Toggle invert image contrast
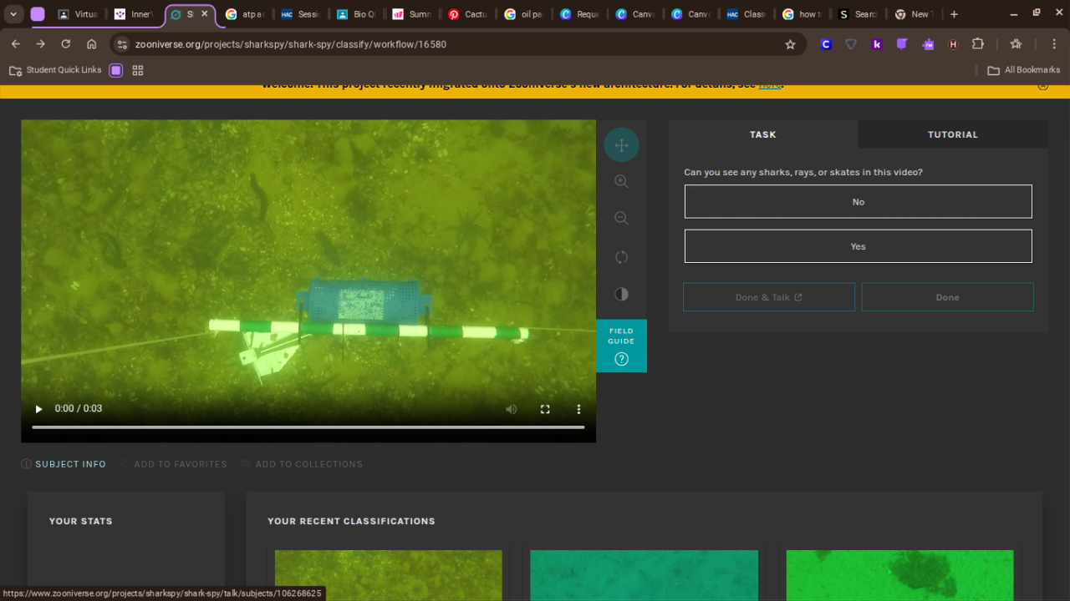This screenshot has height=601, width=1070. pyautogui.click(x=621, y=294)
